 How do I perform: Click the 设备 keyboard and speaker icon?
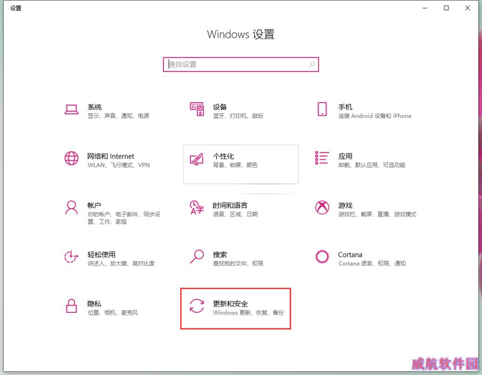pyautogui.click(x=197, y=109)
